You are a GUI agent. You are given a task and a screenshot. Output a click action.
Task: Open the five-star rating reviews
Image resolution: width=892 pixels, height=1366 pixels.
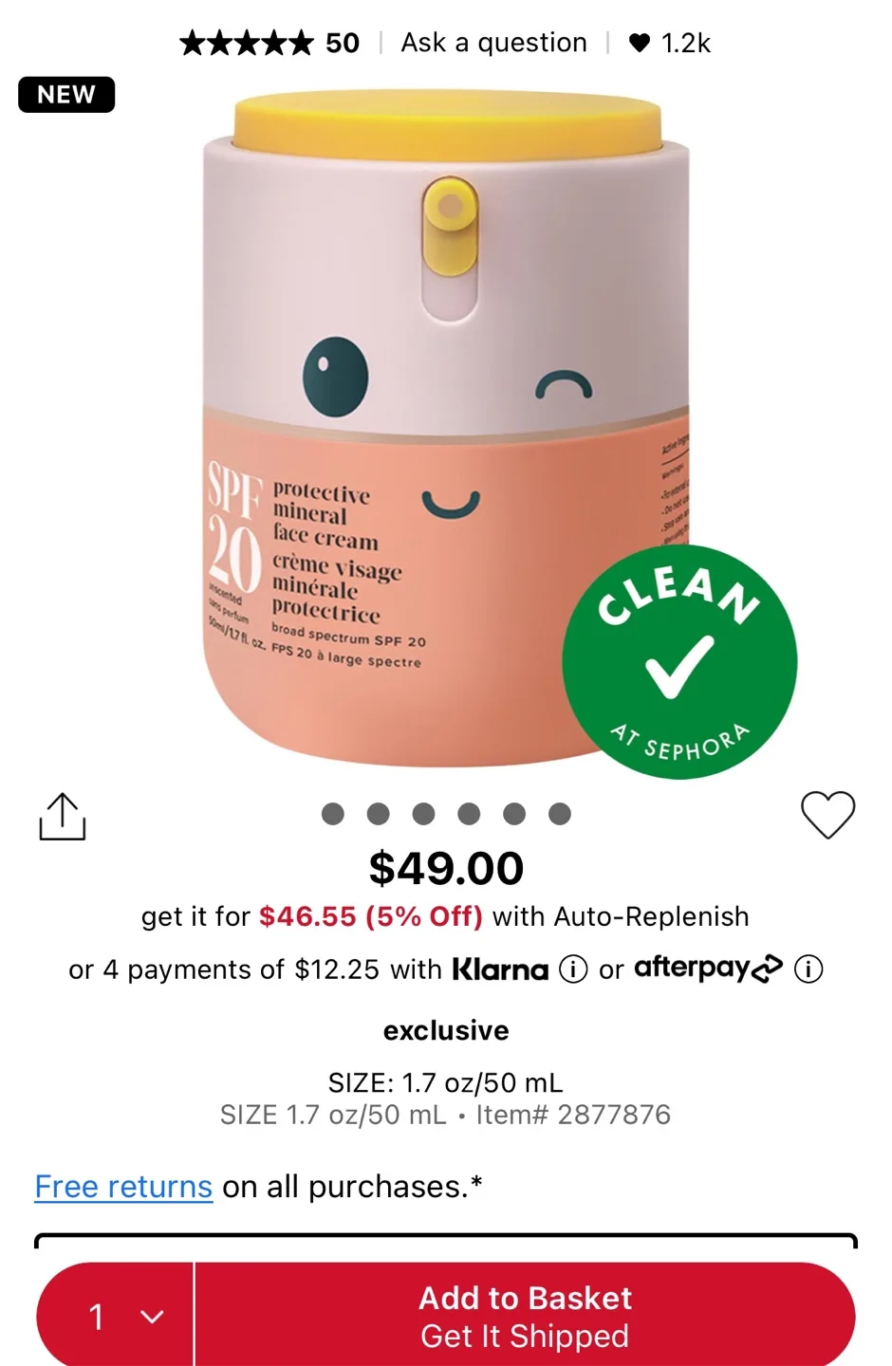click(x=246, y=43)
